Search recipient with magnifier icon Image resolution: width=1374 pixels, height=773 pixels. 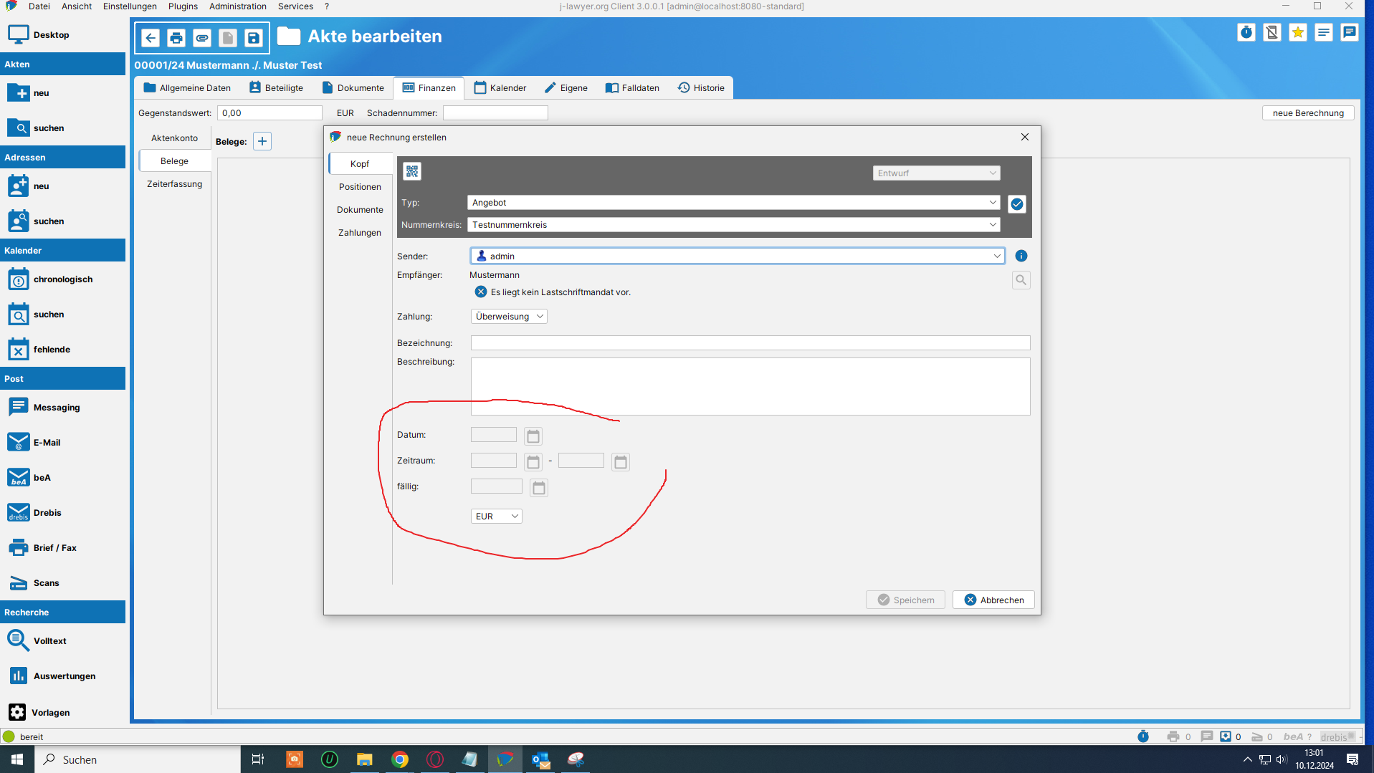pos(1021,280)
